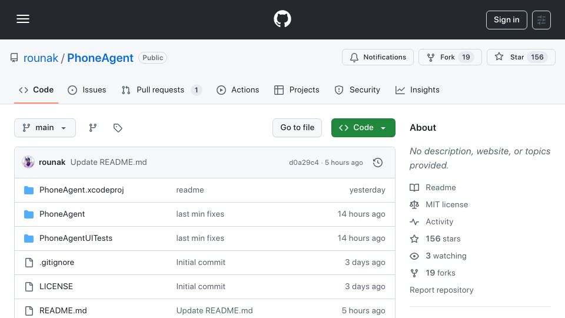Image resolution: width=565 pixels, height=318 pixels.
Task: Open the README.md file
Action: [63, 311]
